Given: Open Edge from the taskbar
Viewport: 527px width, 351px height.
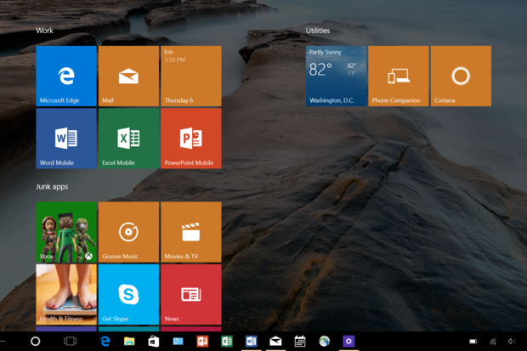Looking at the screenshot, I should (x=105, y=342).
